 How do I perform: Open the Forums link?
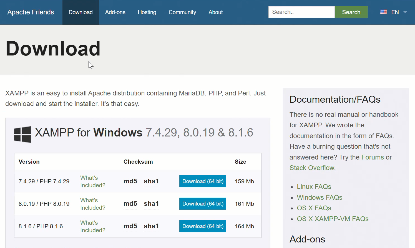tap(373, 157)
